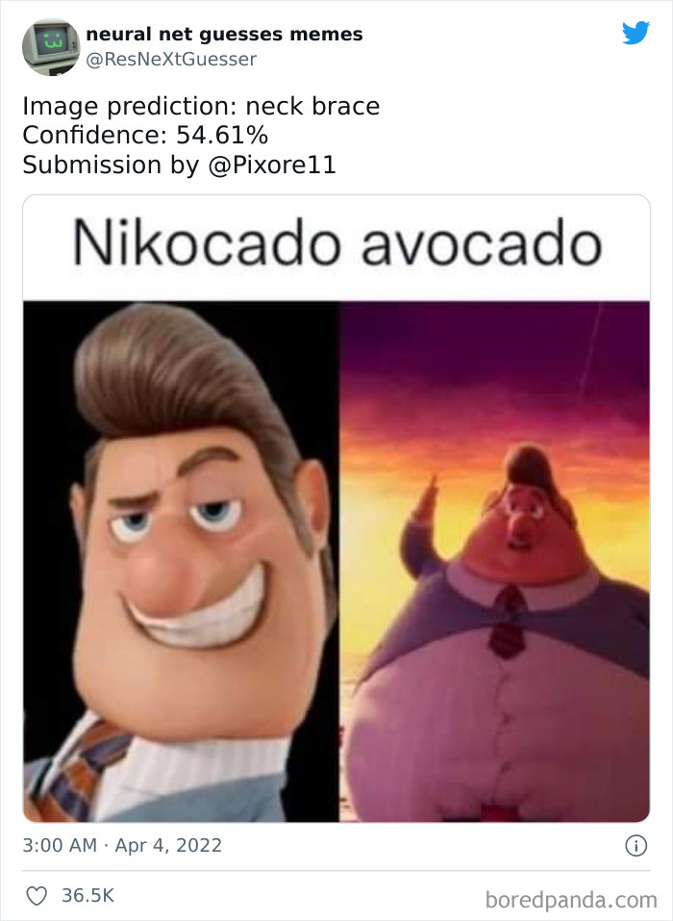The width and height of the screenshot is (673, 921).
Task: Open the sunset character image on right
Action: [494, 561]
